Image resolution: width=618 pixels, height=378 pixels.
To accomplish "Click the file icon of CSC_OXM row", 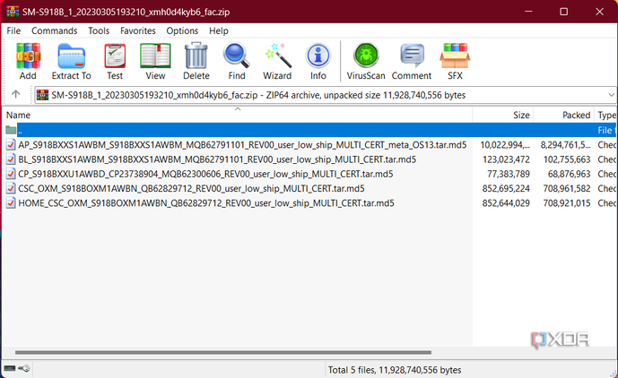I will pyautogui.click(x=11, y=189).
